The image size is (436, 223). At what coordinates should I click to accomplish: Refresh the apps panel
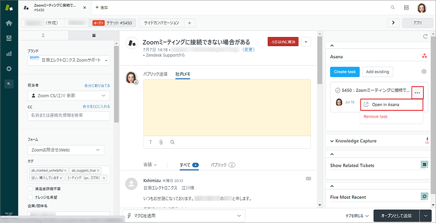click(x=425, y=36)
